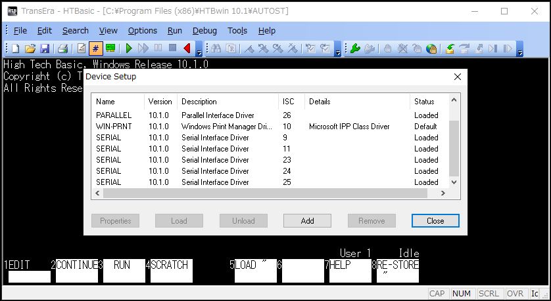Screen dimensions: 551x301
Task: Select the SERIAL row with ISC 25
Action: [x=270, y=182]
